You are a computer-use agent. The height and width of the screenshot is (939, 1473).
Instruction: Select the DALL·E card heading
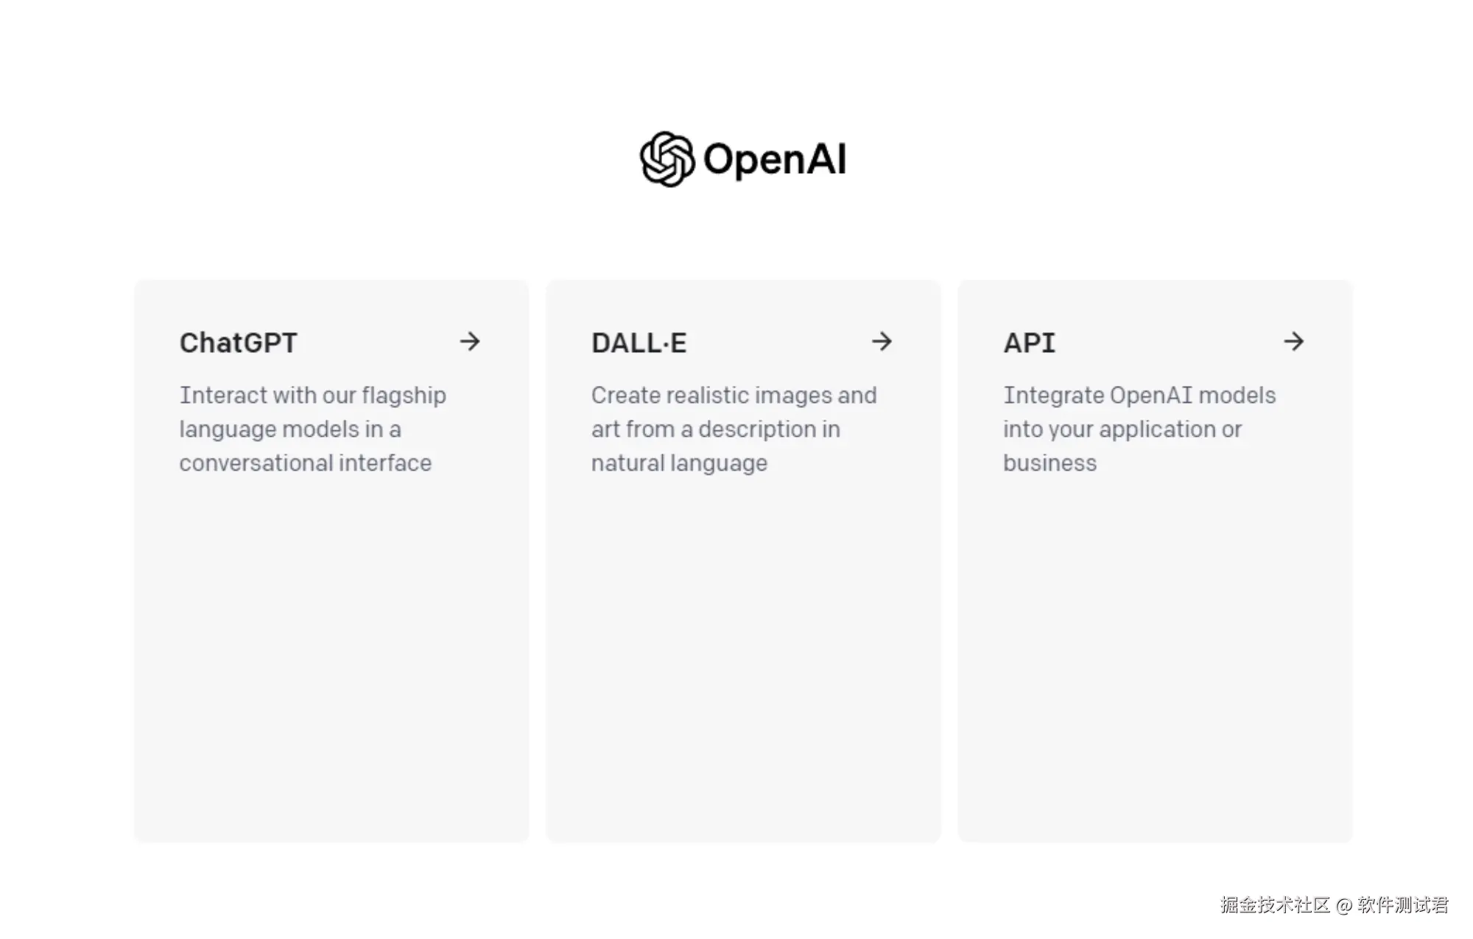point(639,343)
